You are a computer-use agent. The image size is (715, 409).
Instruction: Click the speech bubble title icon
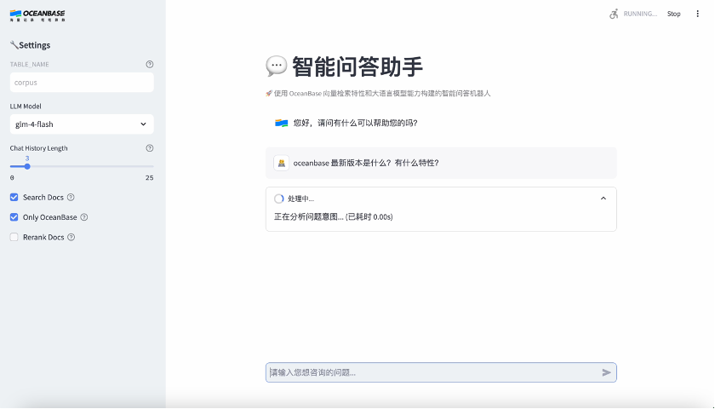click(277, 66)
